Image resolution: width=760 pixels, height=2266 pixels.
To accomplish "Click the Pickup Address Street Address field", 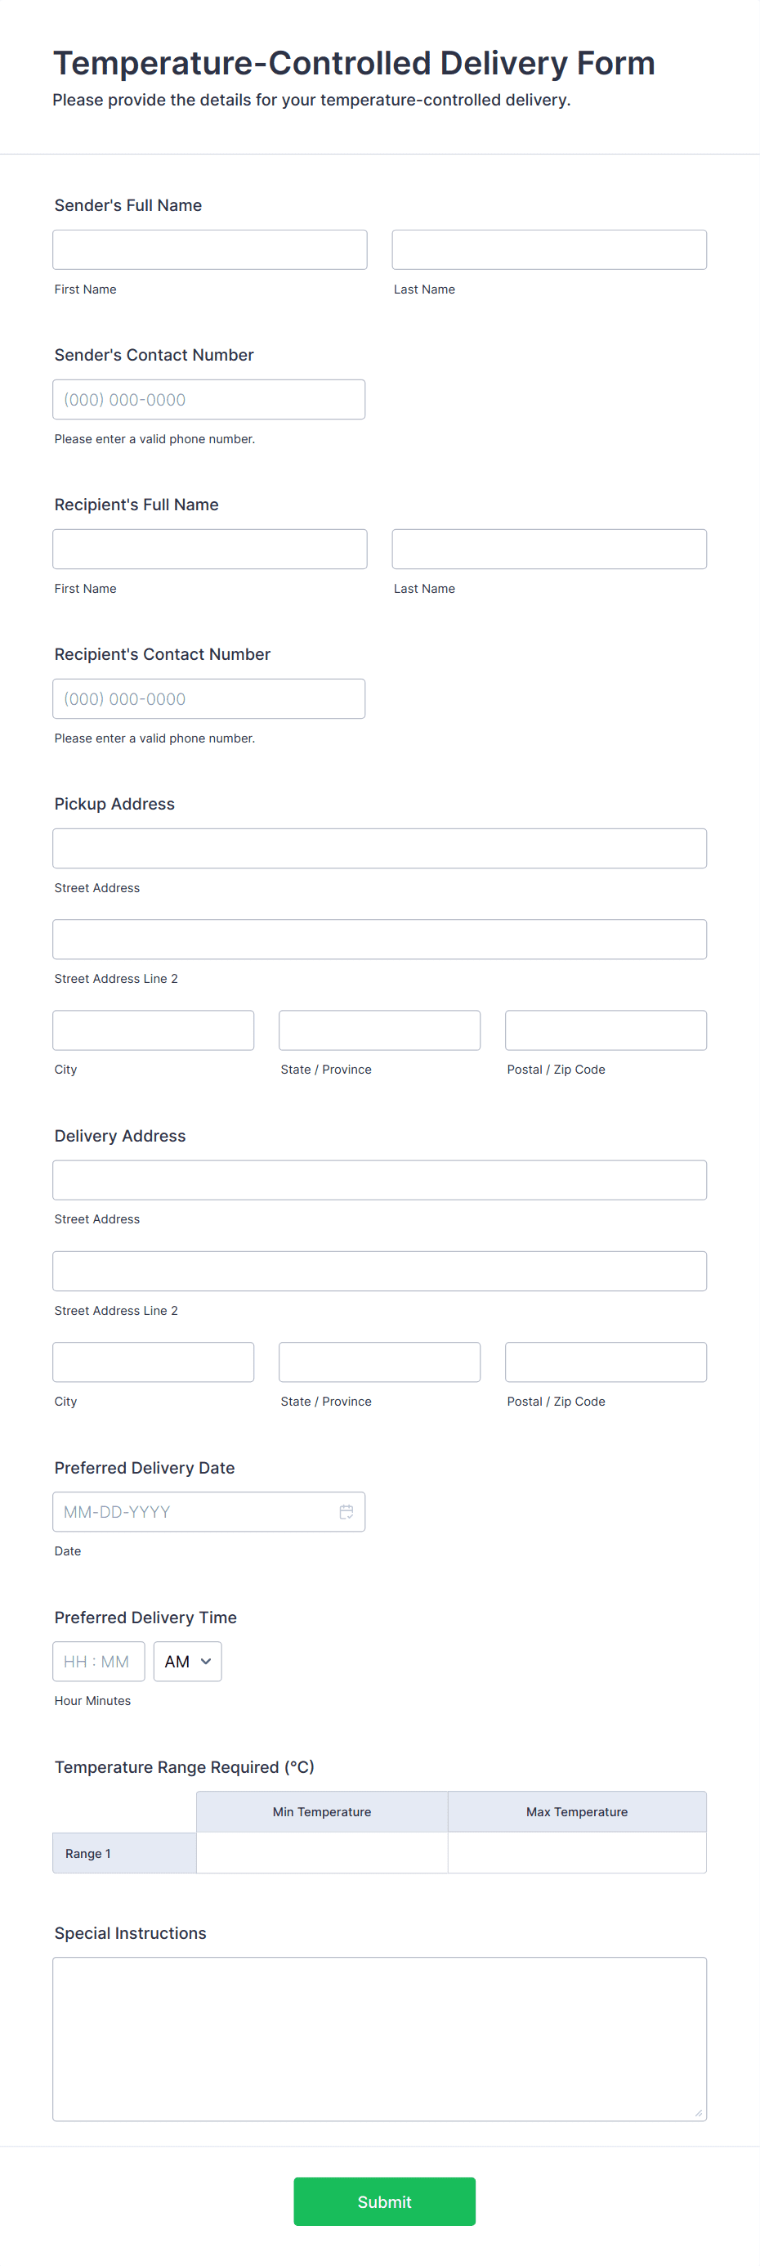I will pos(379,847).
